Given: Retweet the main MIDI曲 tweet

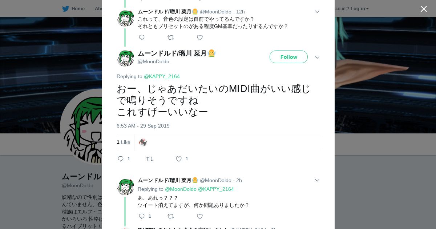Looking at the screenshot, I should click(x=150, y=159).
